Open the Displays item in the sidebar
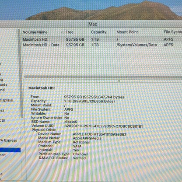Viewport: 182px width, 182px height. (6, 100)
